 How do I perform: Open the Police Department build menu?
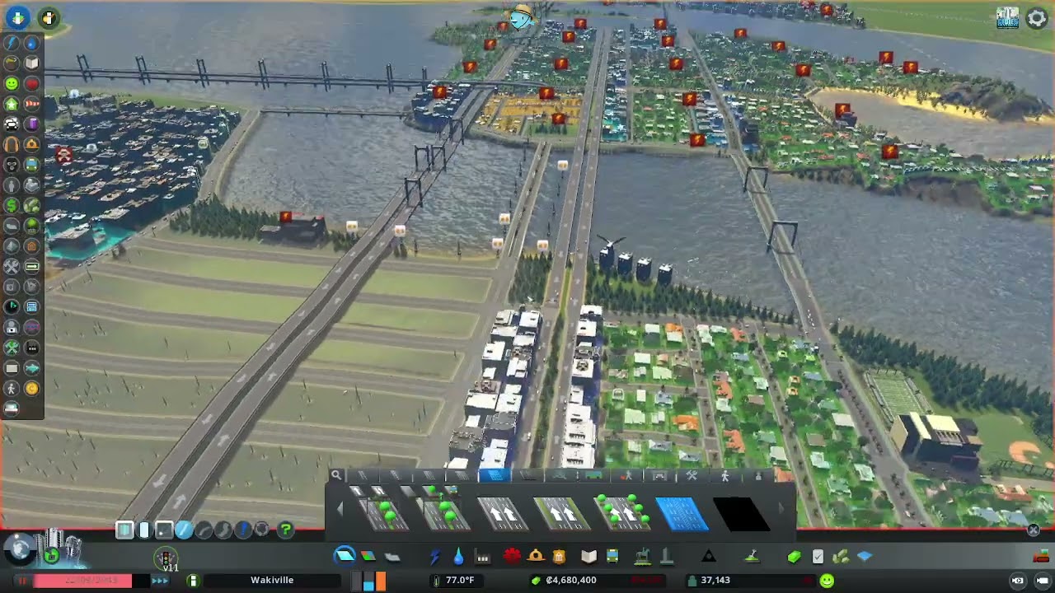[559, 557]
